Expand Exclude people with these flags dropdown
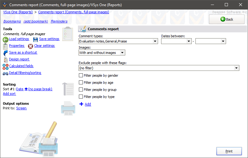 (236, 68)
